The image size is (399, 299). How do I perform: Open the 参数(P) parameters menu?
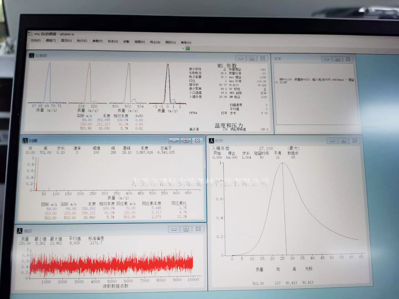tap(98, 41)
